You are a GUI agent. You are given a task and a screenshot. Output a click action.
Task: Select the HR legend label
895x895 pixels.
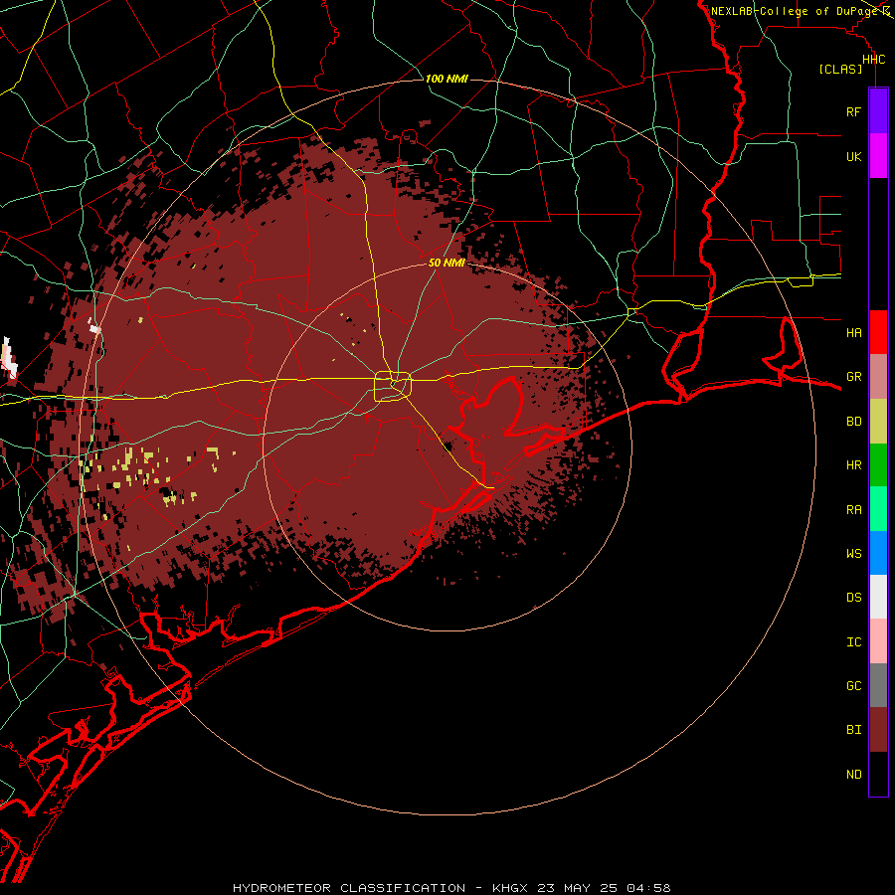click(x=853, y=465)
